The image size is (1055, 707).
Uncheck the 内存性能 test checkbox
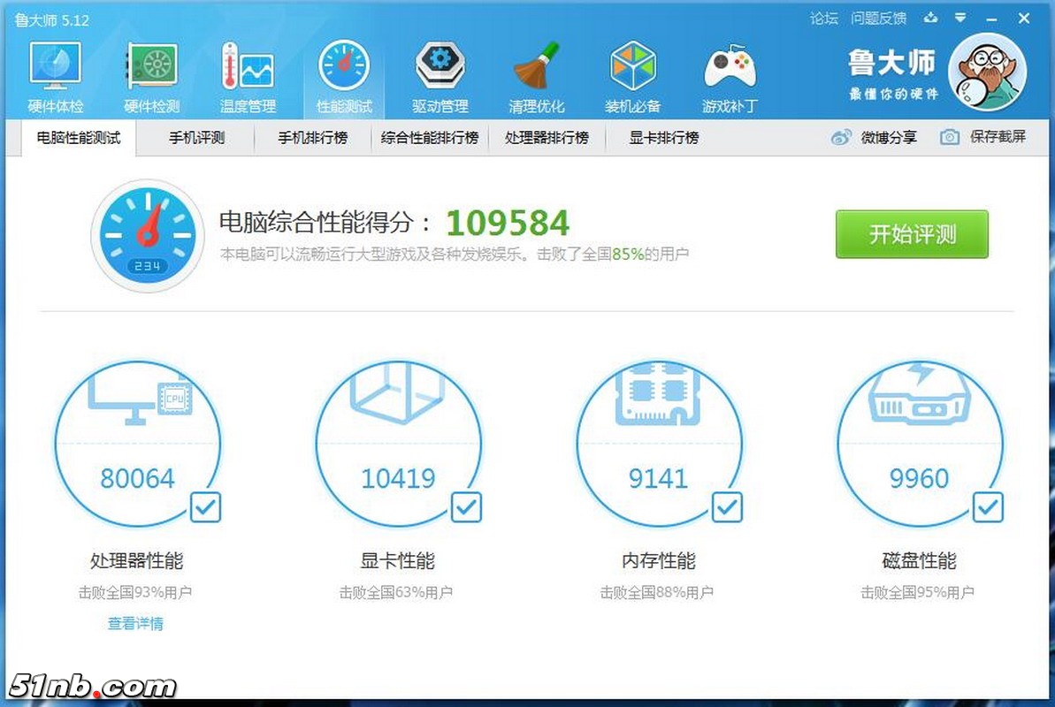(727, 507)
